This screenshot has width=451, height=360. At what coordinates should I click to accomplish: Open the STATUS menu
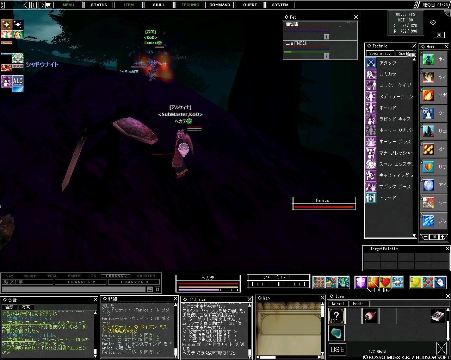pyautogui.click(x=99, y=5)
